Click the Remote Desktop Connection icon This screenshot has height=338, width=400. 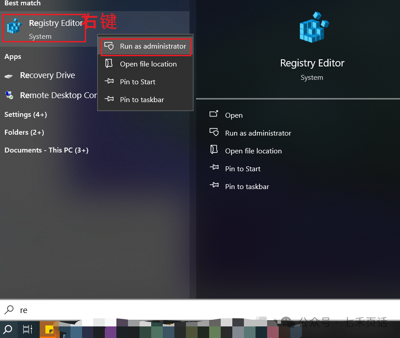(x=9, y=95)
